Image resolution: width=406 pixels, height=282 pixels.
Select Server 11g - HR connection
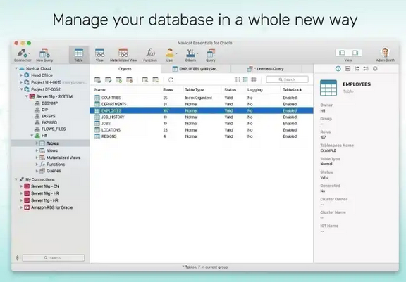pos(41,200)
